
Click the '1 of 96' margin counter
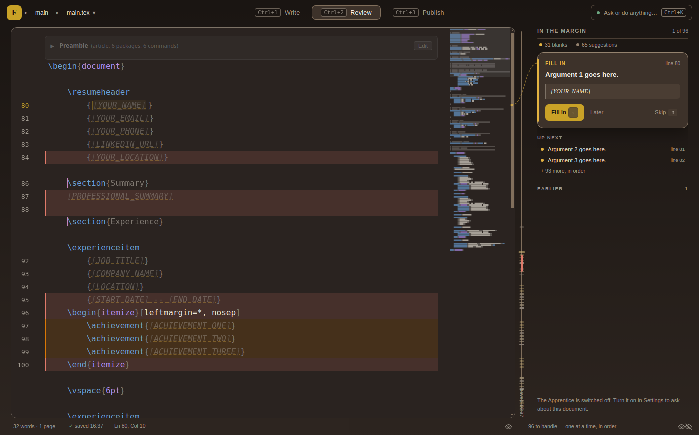680,31
